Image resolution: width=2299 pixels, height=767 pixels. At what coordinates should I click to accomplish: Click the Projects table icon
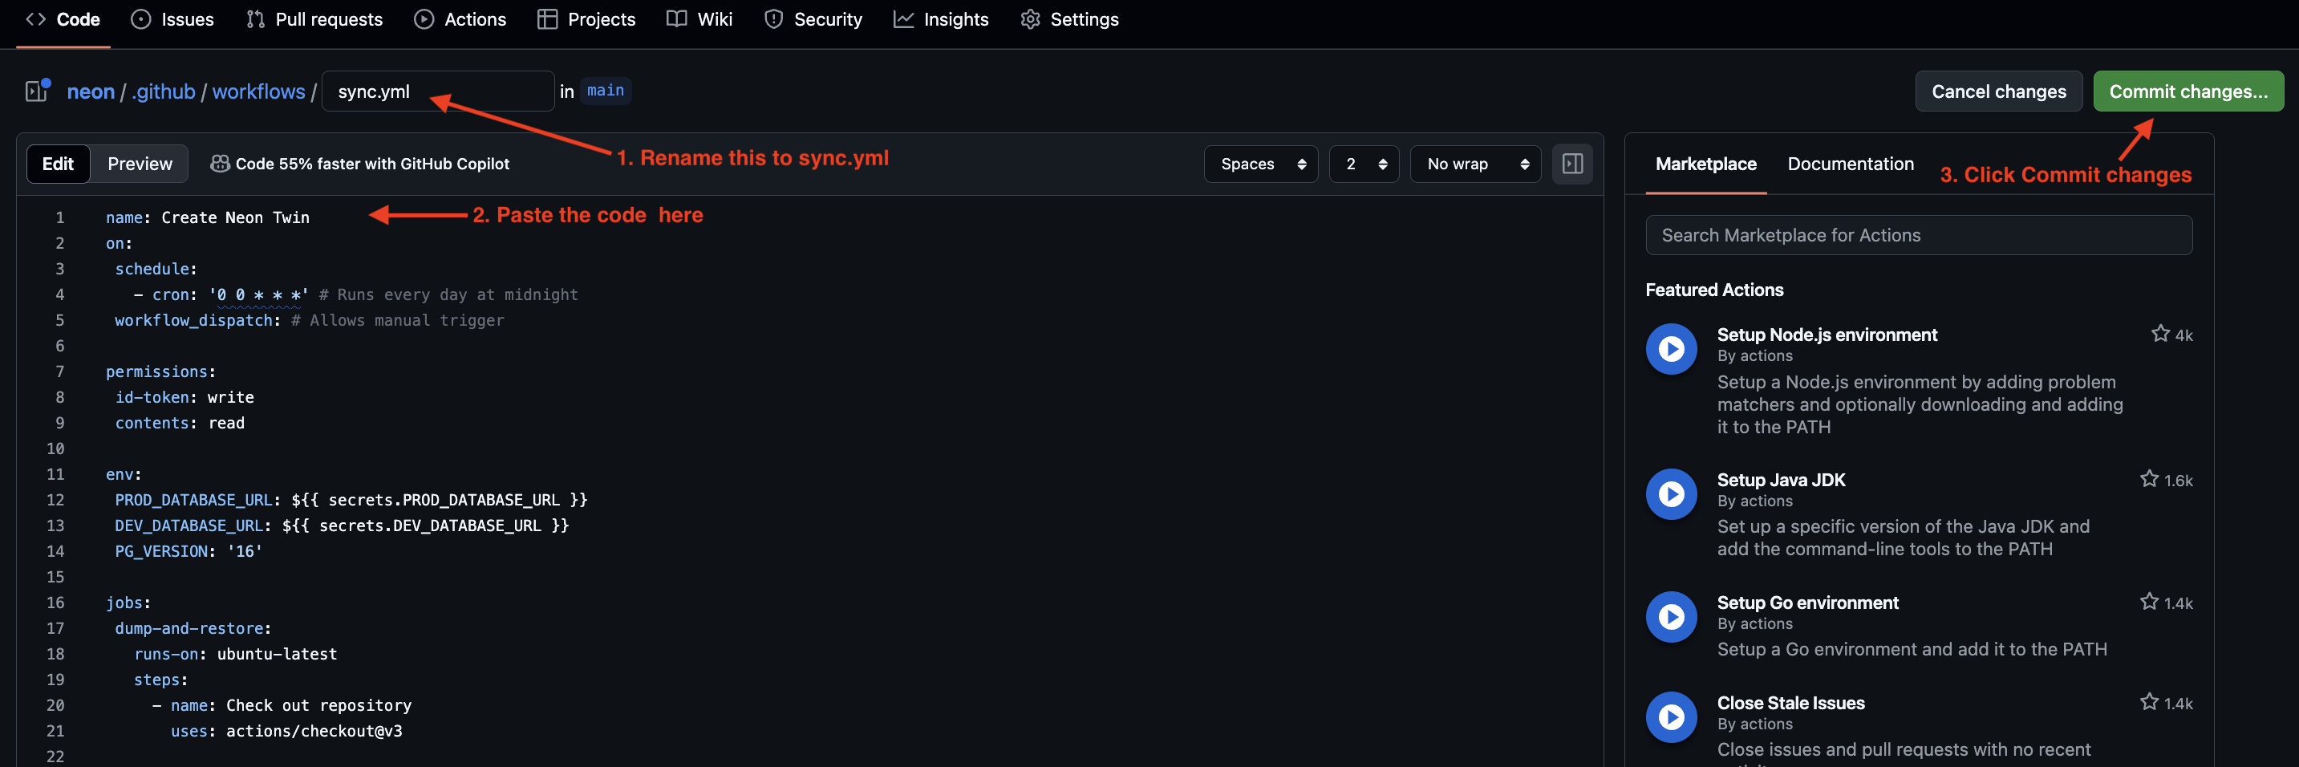tap(547, 18)
